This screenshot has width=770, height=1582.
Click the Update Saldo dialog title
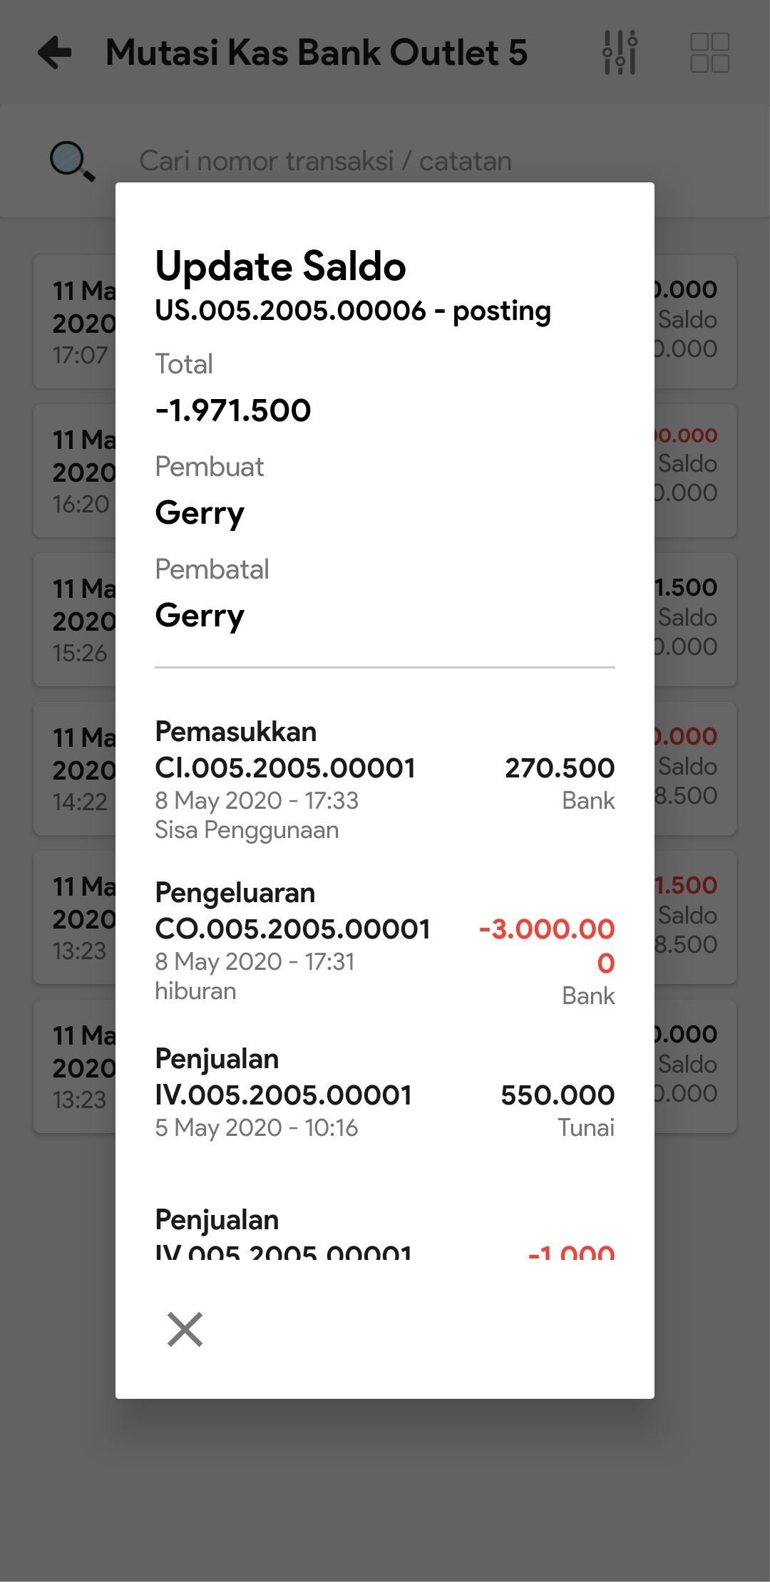click(280, 267)
